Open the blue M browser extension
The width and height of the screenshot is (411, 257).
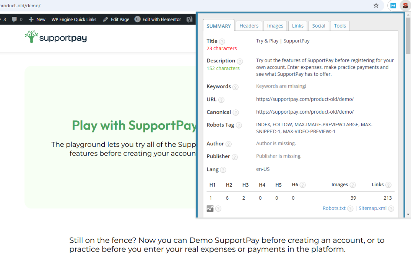point(393,6)
